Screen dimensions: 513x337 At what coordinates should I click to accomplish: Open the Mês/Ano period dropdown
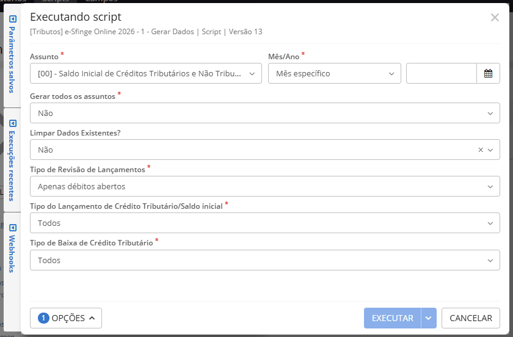[x=334, y=73]
